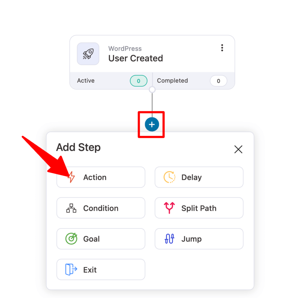Screen dimensions: 293x307
Task: Click the Completed count badge
Action: tap(219, 81)
